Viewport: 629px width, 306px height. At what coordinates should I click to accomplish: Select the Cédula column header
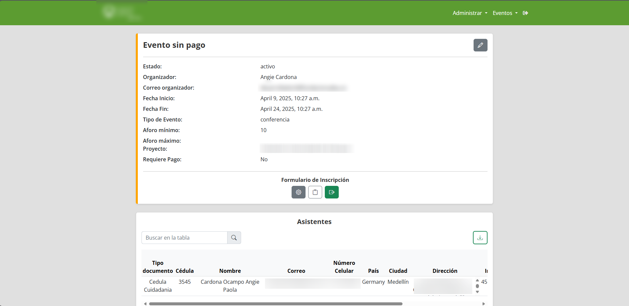click(x=184, y=271)
